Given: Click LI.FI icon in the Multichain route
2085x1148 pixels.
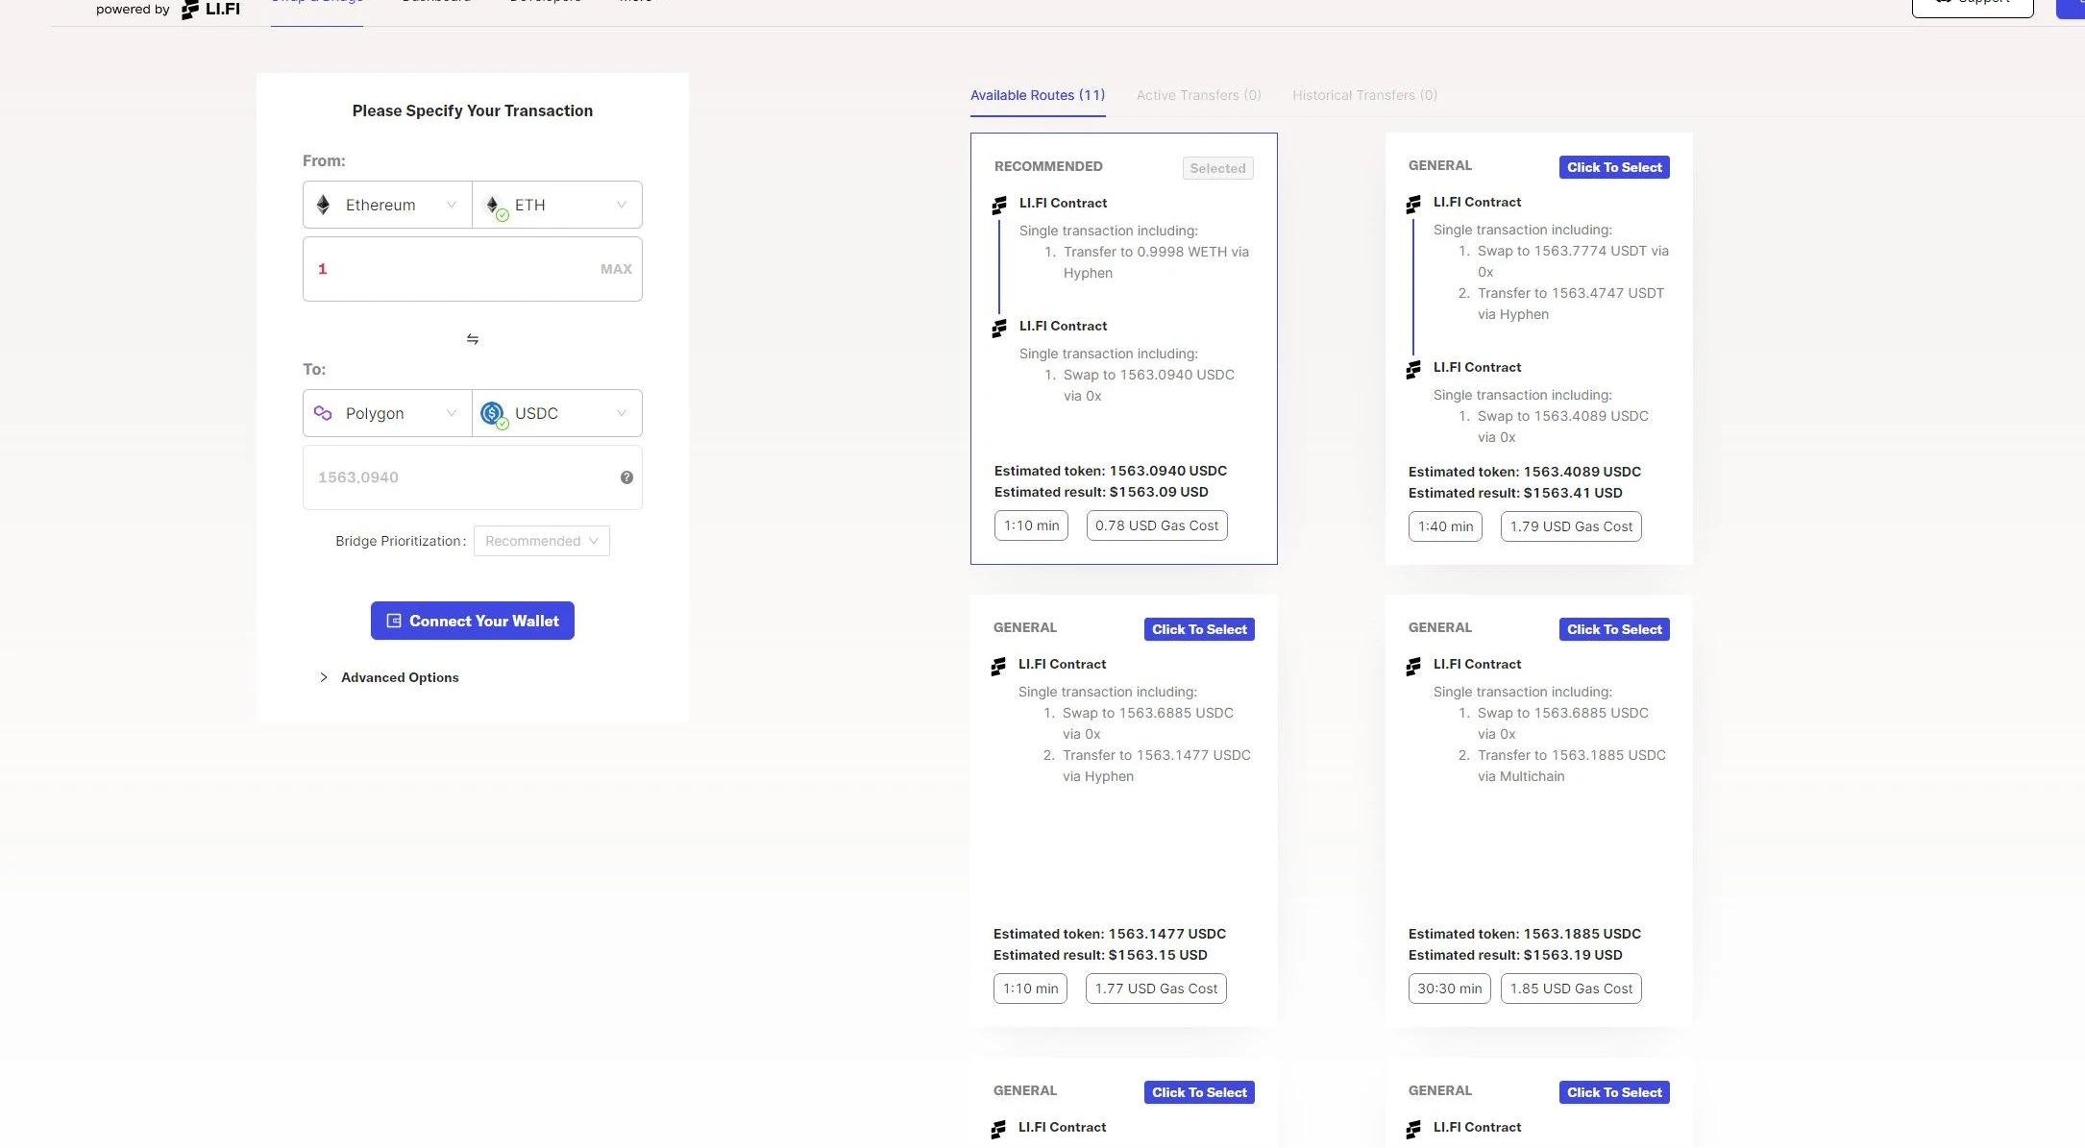Looking at the screenshot, I should point(1413,666).
